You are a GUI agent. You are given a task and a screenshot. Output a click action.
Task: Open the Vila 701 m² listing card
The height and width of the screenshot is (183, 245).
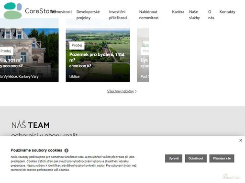click(x=29, y=55)
